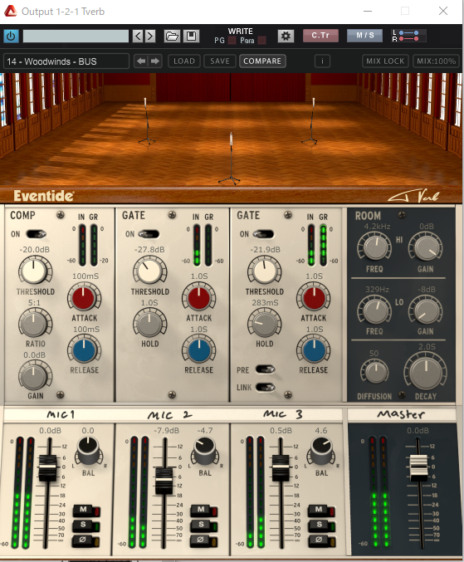Go to next preset with right chevron
The width and height of the screenshot is (464, 562).
point(150,36)
